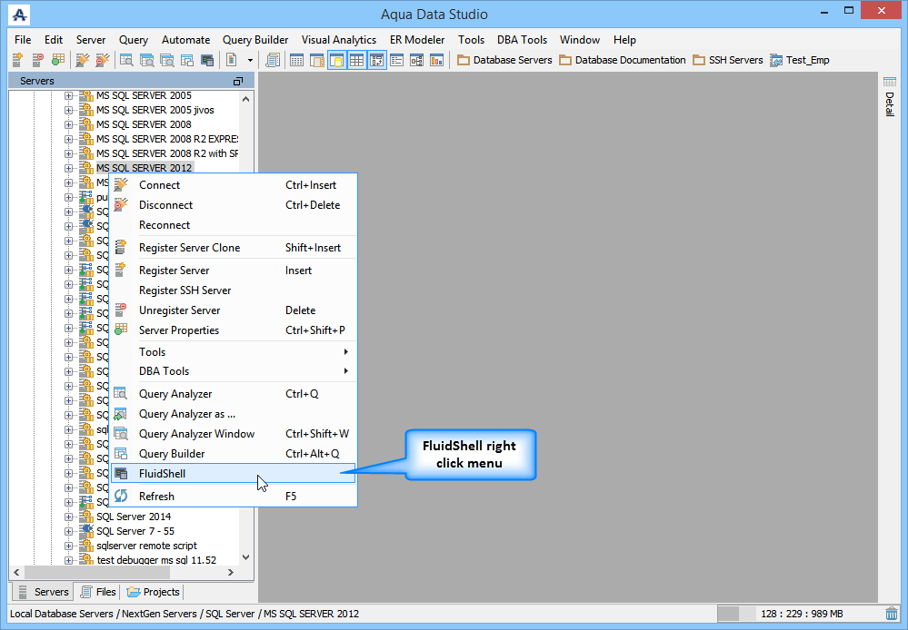Expand the MS SQL SERVER 2005 jivos node

68,110
